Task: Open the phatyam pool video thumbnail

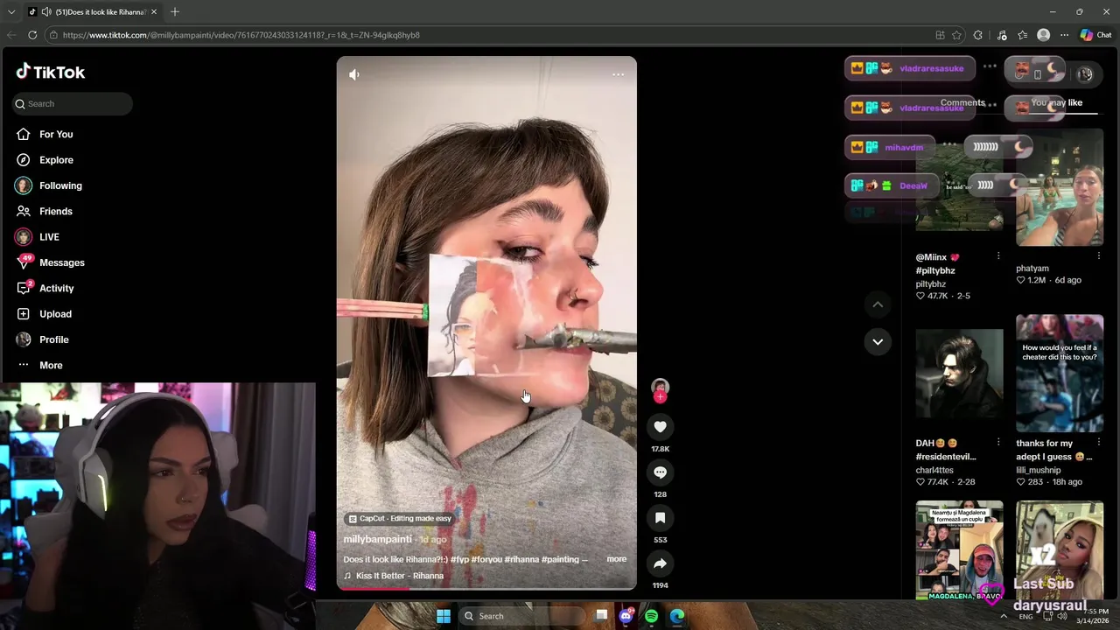Action: click(x=1060, y=187)
